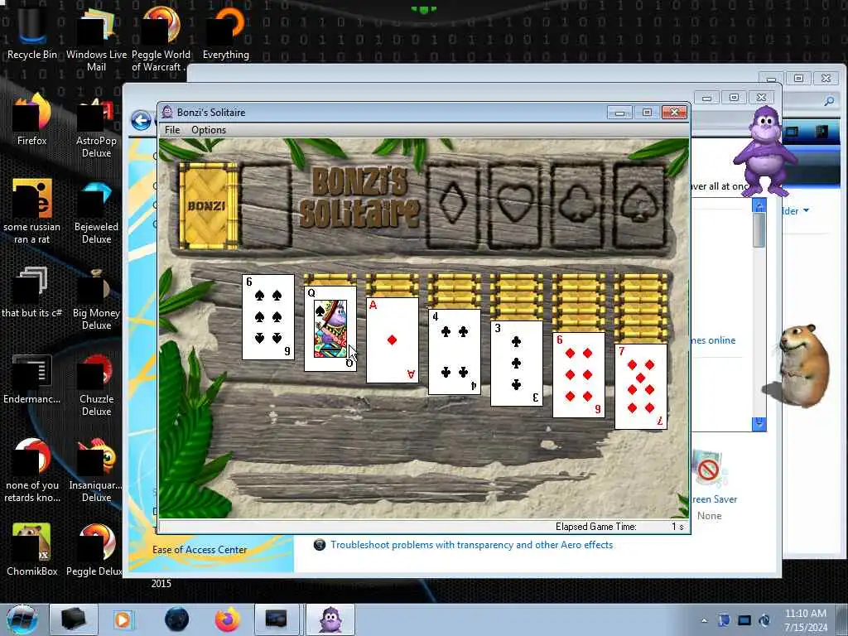
Task: Open Windows Media Player from taskbar
Action: [123, 619]
